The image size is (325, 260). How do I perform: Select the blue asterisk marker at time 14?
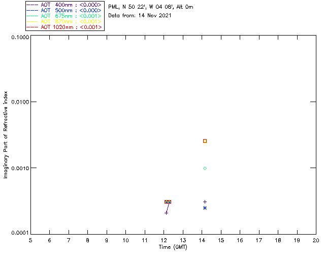(205, 208)
